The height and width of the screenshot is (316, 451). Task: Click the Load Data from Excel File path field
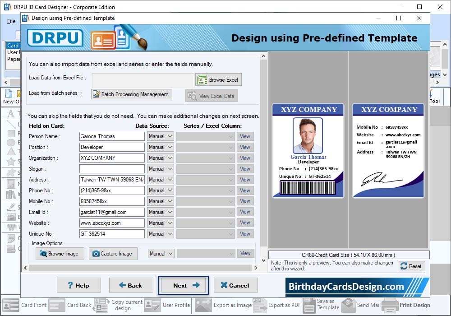coord(143,80)
